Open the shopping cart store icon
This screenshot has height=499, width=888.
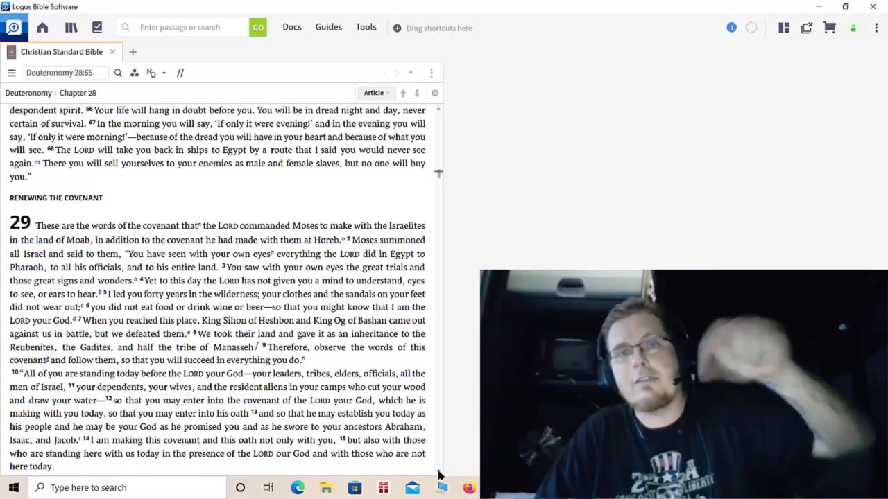(x=830, y=28)
